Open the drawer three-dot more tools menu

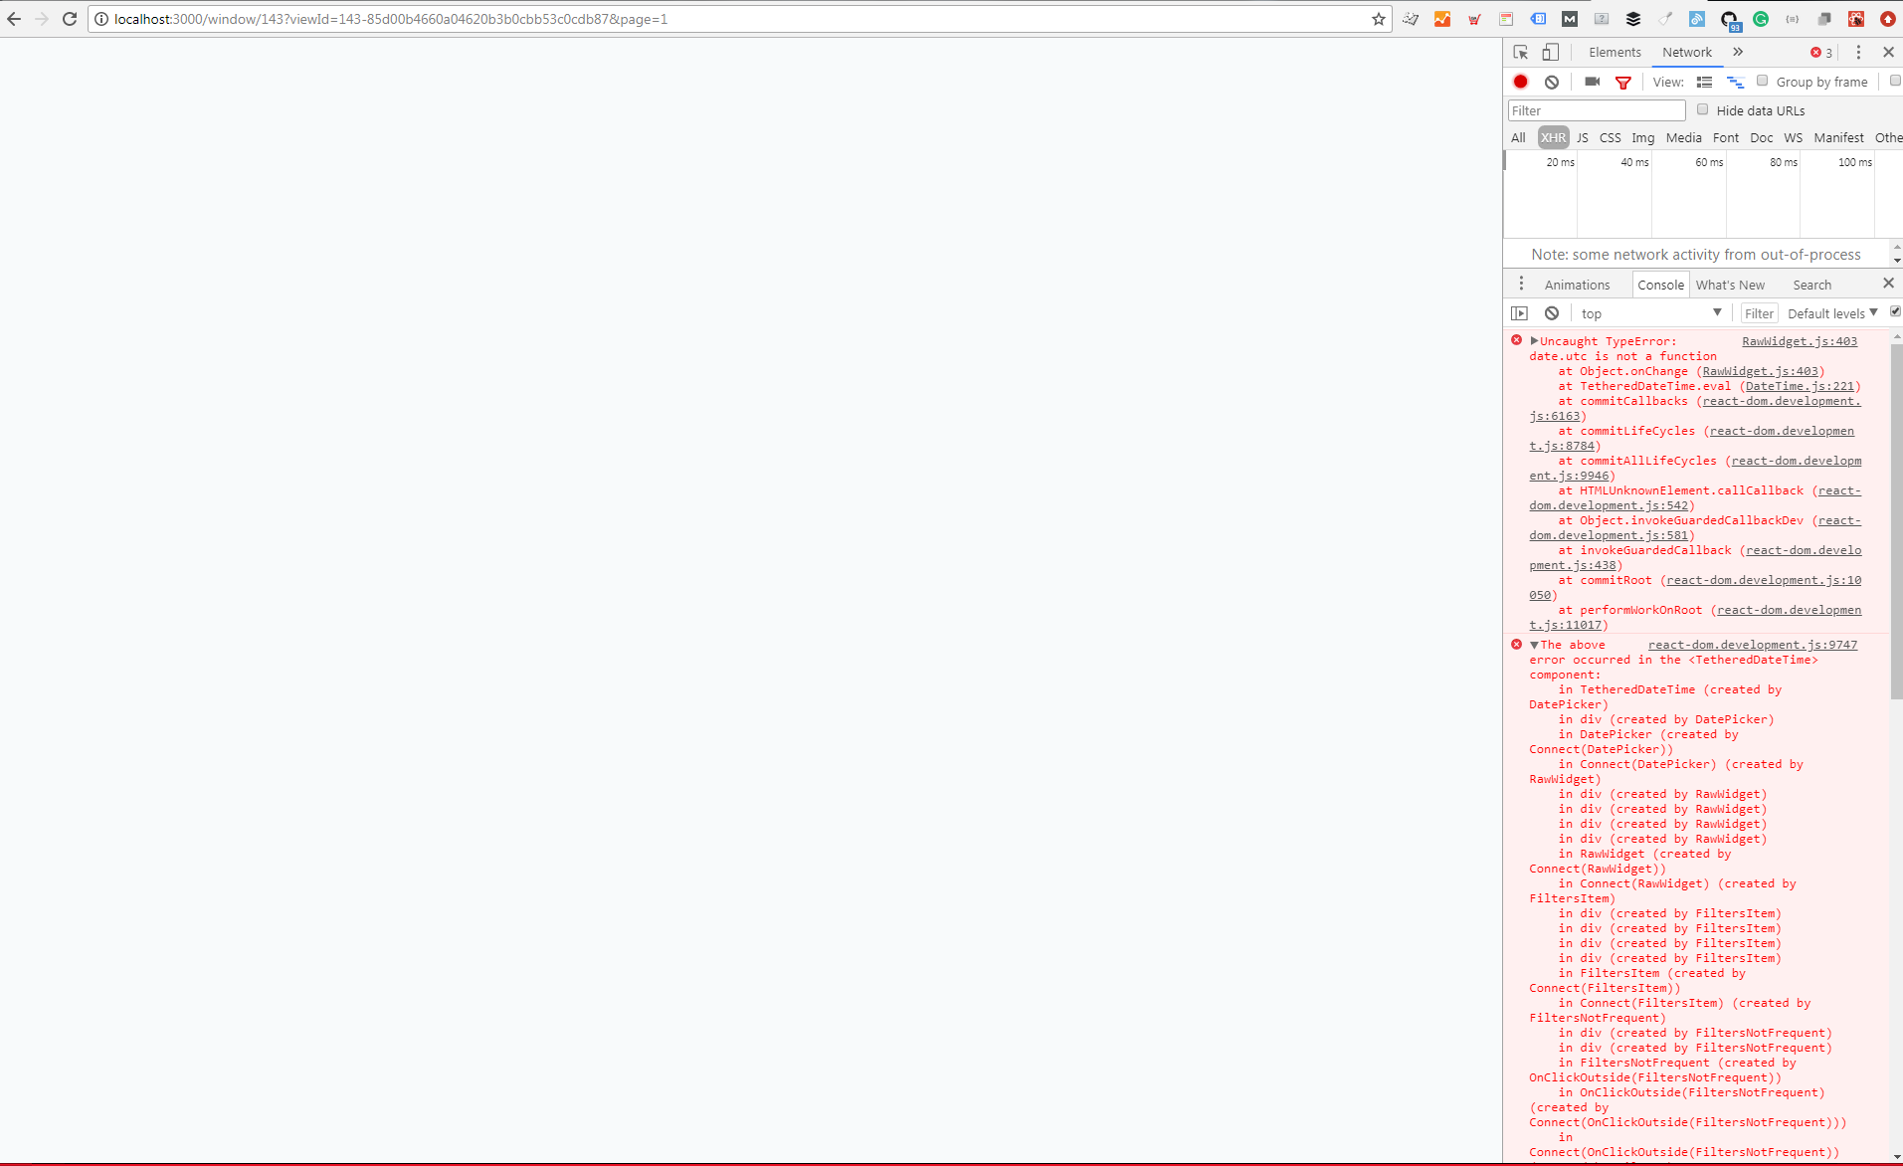(x=1521, y=284)
